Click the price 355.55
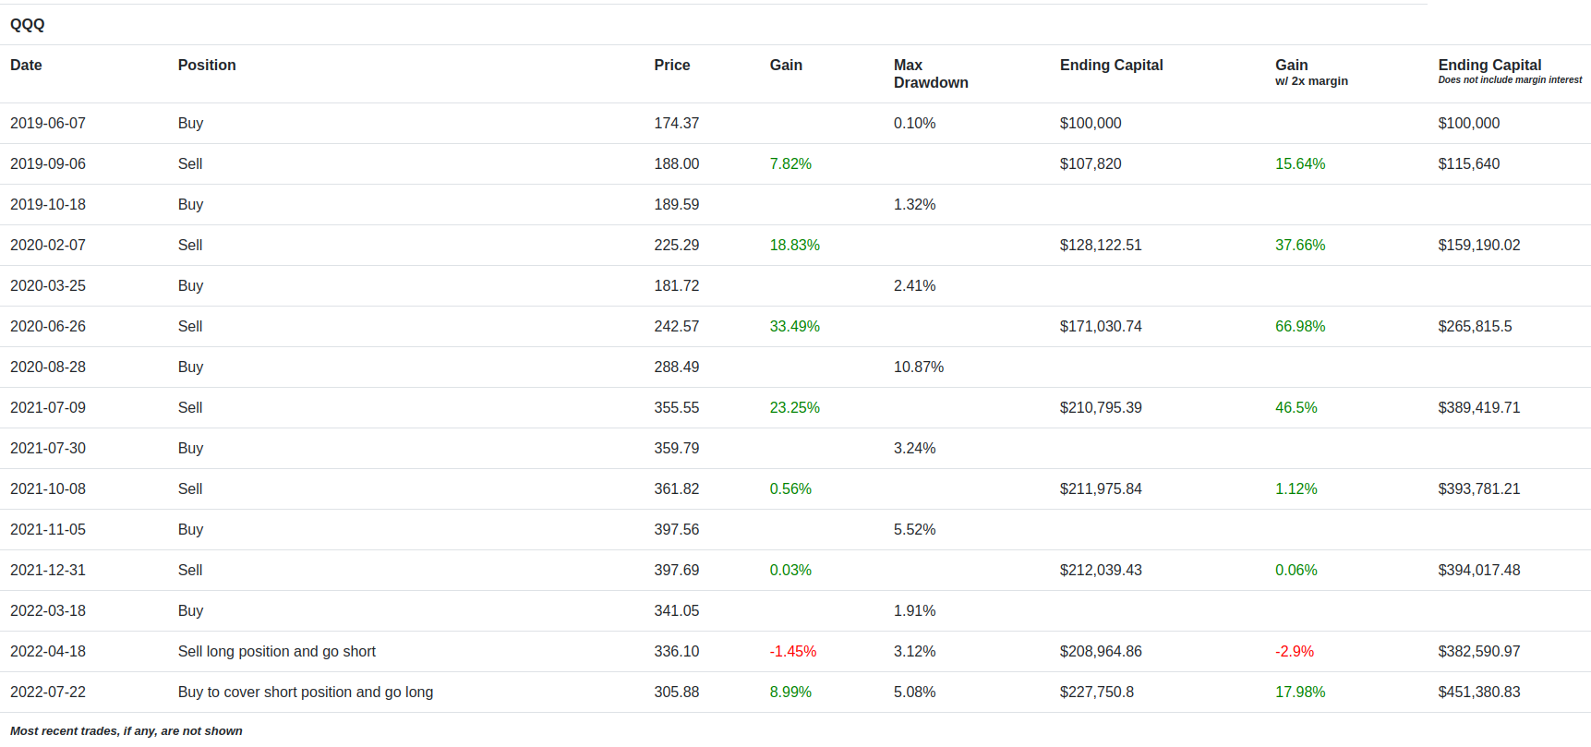The height and width of the screenshot is (747, 1591). [x=677, y=408]
